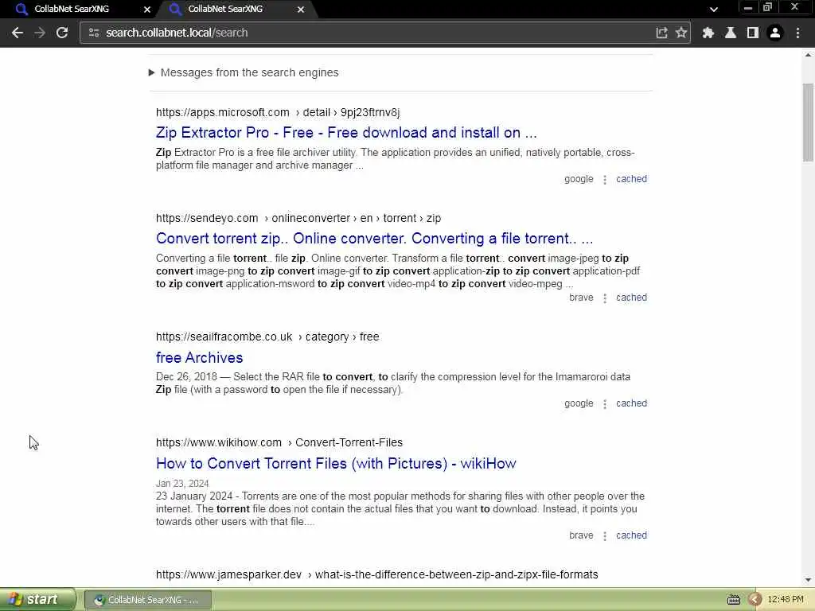Open the Chrome Labs flask icon

click(x=731, y=33)
